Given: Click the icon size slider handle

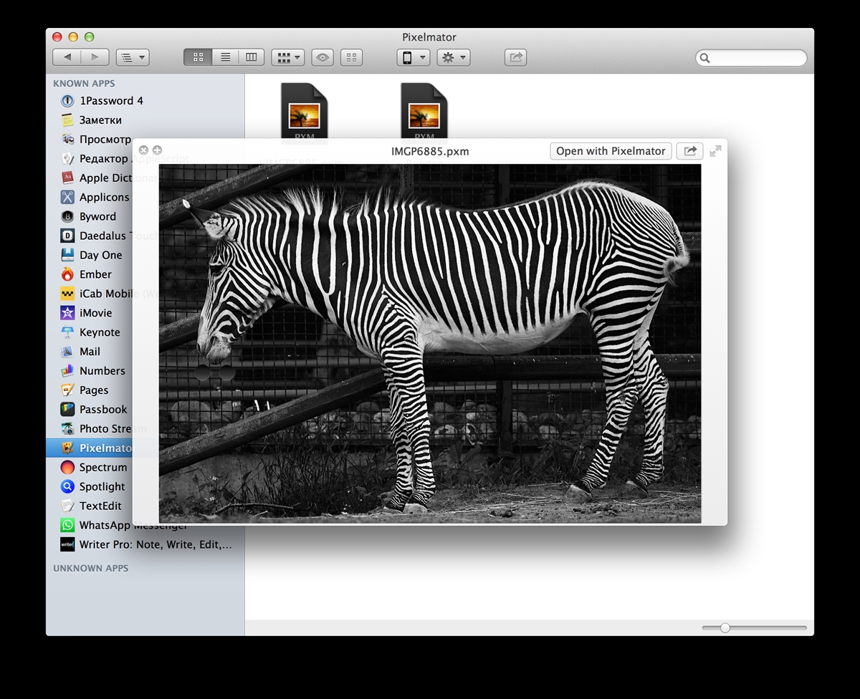Looking at the screenshot, I should (725, 627).
